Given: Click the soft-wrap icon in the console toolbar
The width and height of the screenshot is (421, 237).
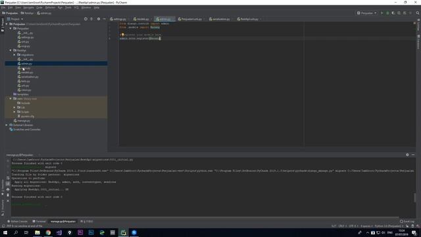Looking at the screenshot, I should coord(8,178).
